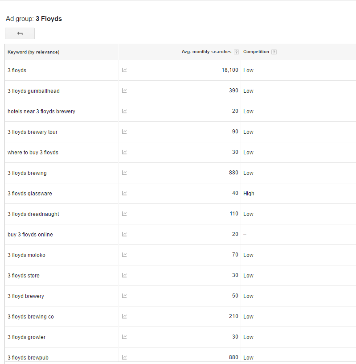Select keyword '3 floyds brewing co'

pos(31,317)
